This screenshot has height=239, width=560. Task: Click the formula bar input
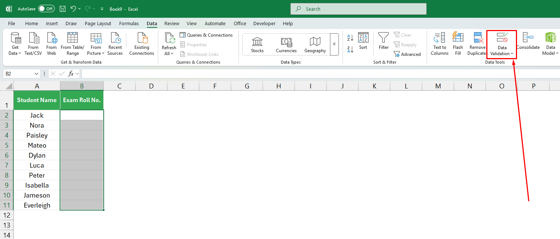(x=320, y=74)
